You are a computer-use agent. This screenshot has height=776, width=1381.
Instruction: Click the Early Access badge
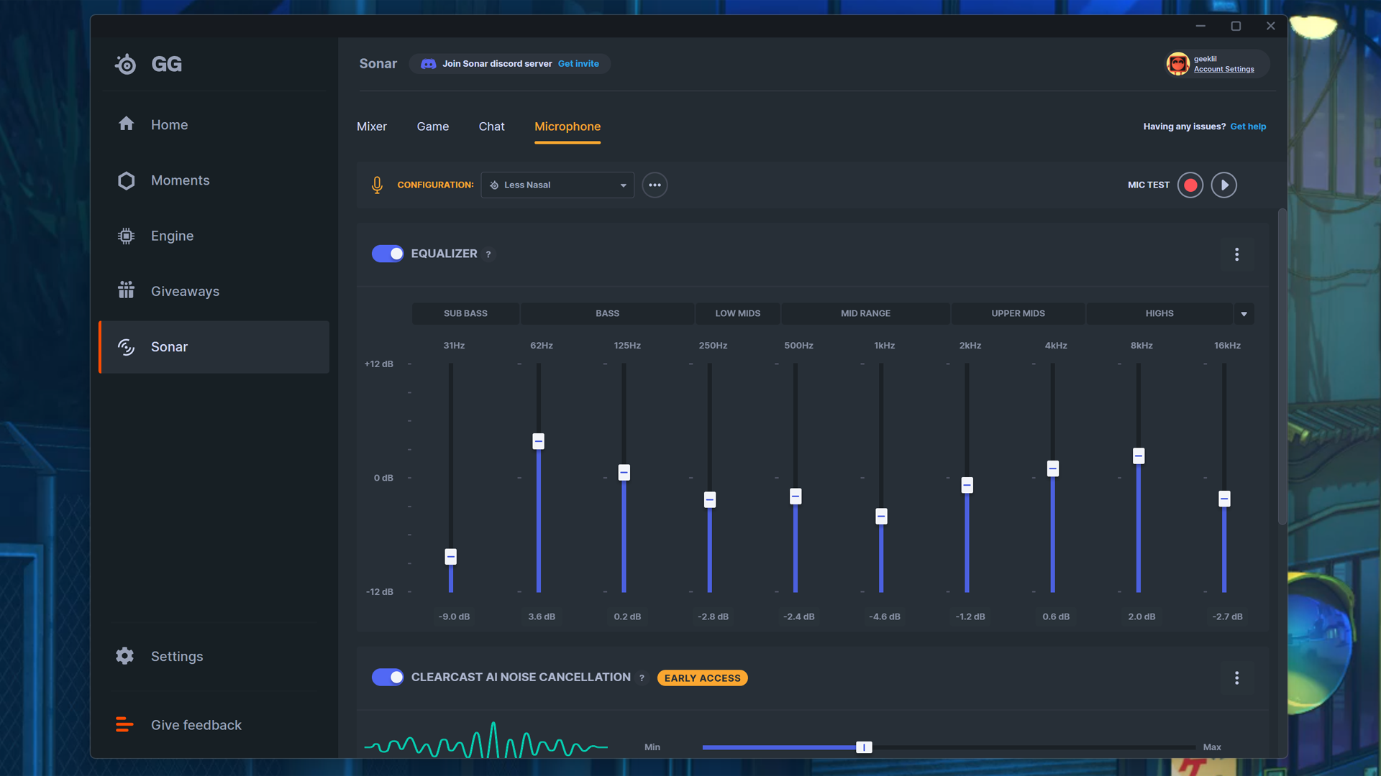[x=702, y=678]
